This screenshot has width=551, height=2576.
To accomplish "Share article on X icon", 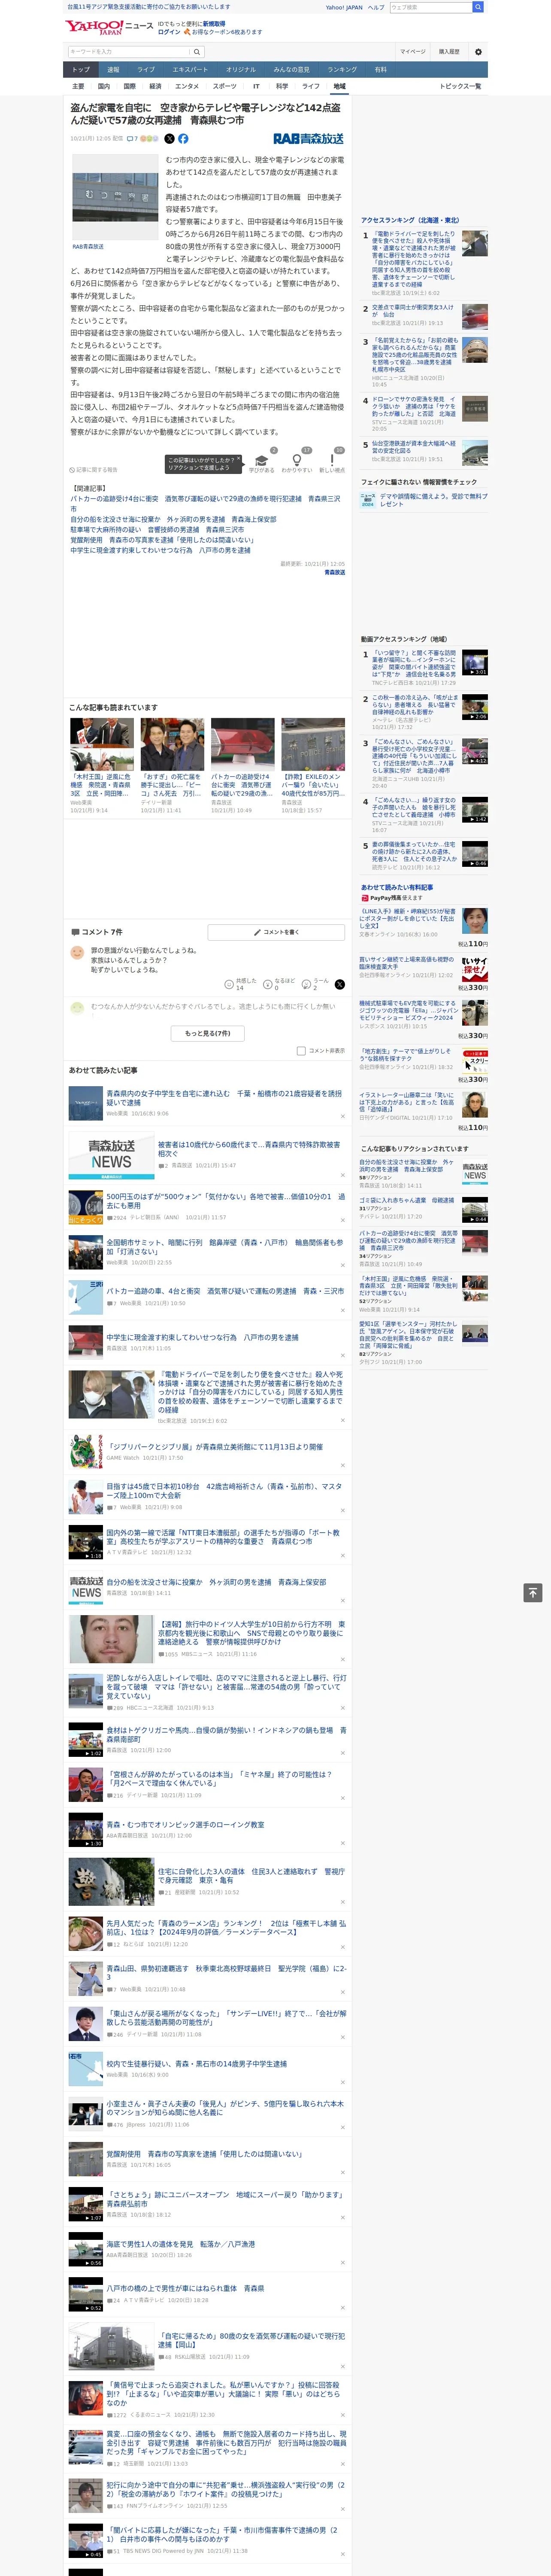I will [169, 139].
